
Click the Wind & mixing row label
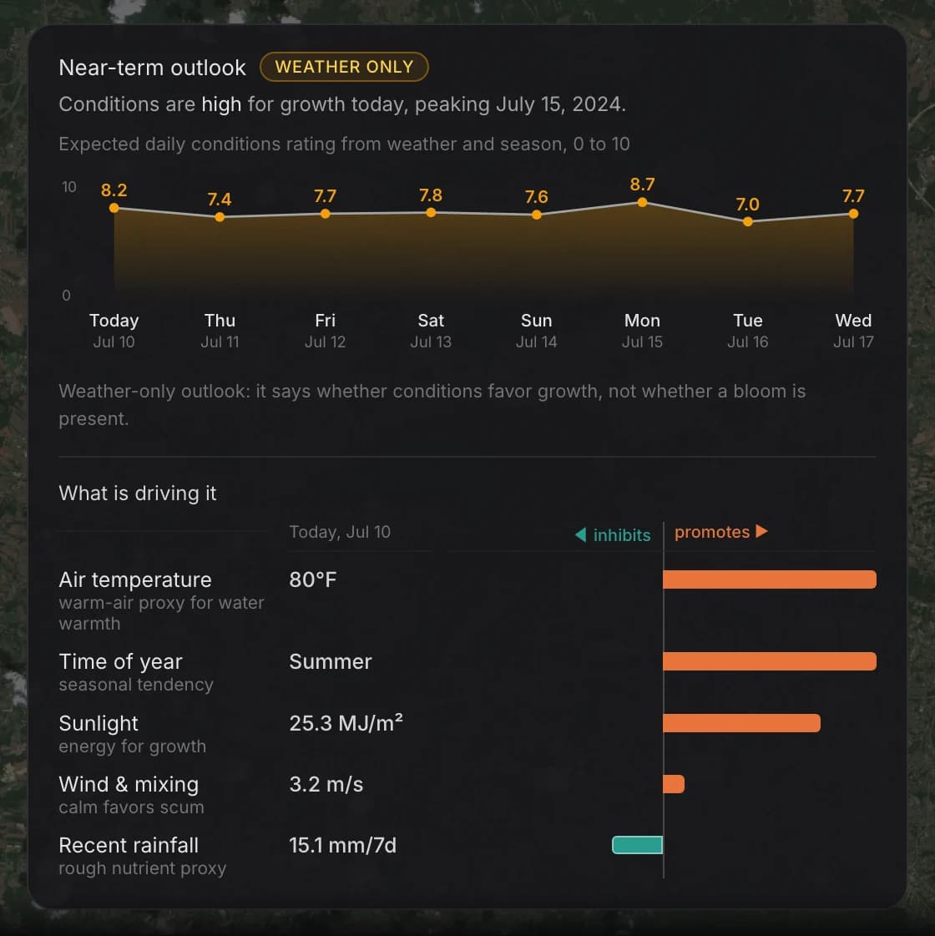[x=129, y=784]
